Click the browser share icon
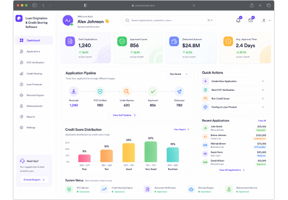Viewport: 288px width, 200px height. coord(252,5)
